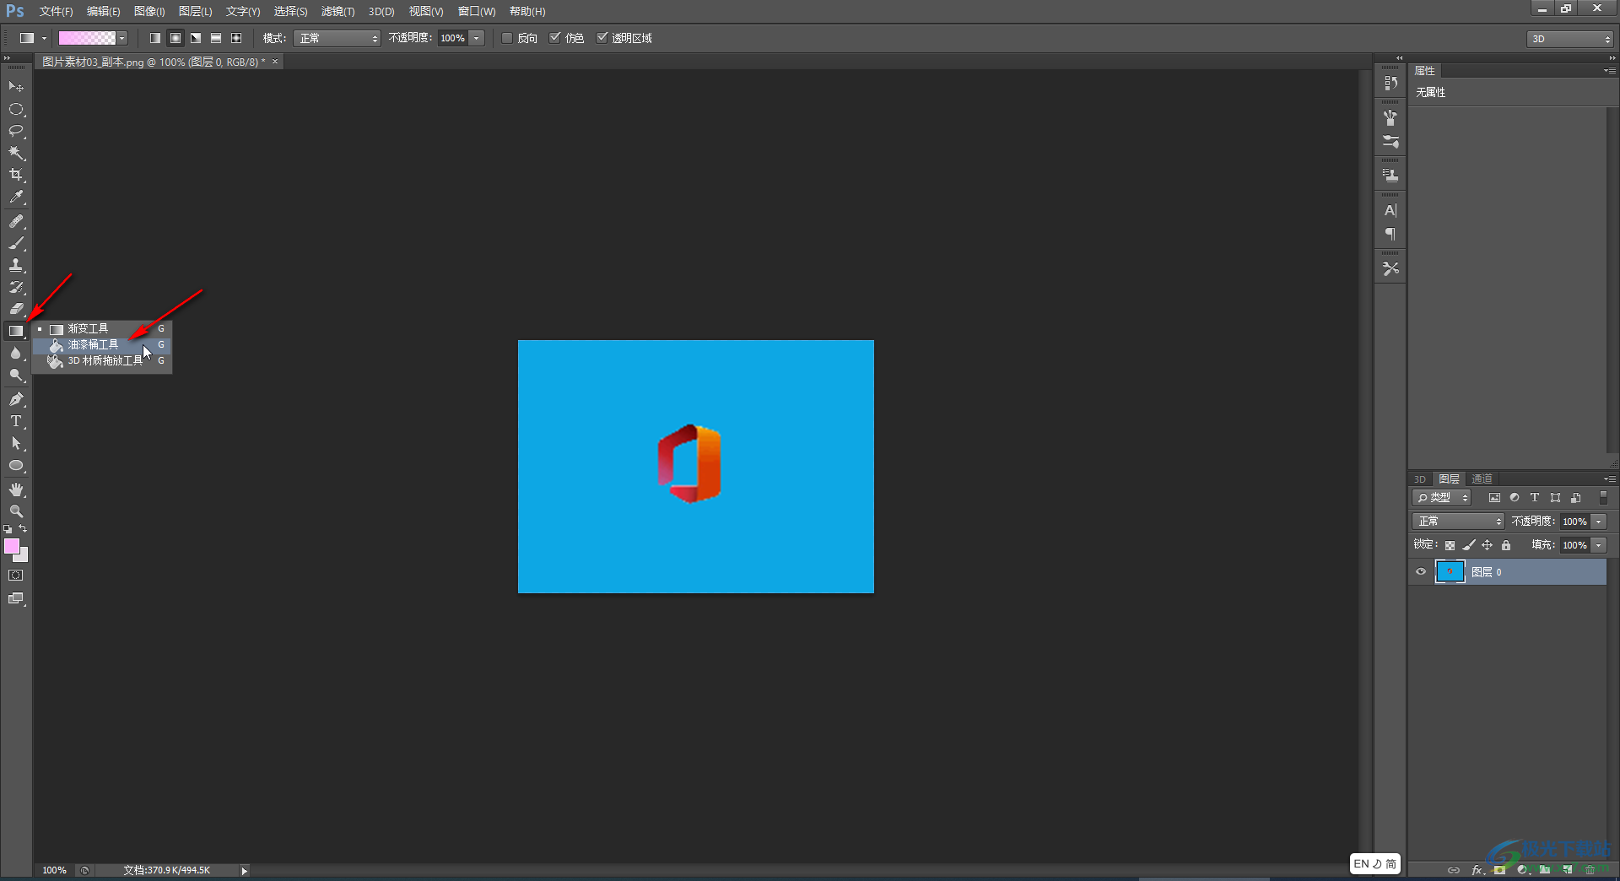Select the Zoom tool

pyautogui.click(x=16, y=511)
